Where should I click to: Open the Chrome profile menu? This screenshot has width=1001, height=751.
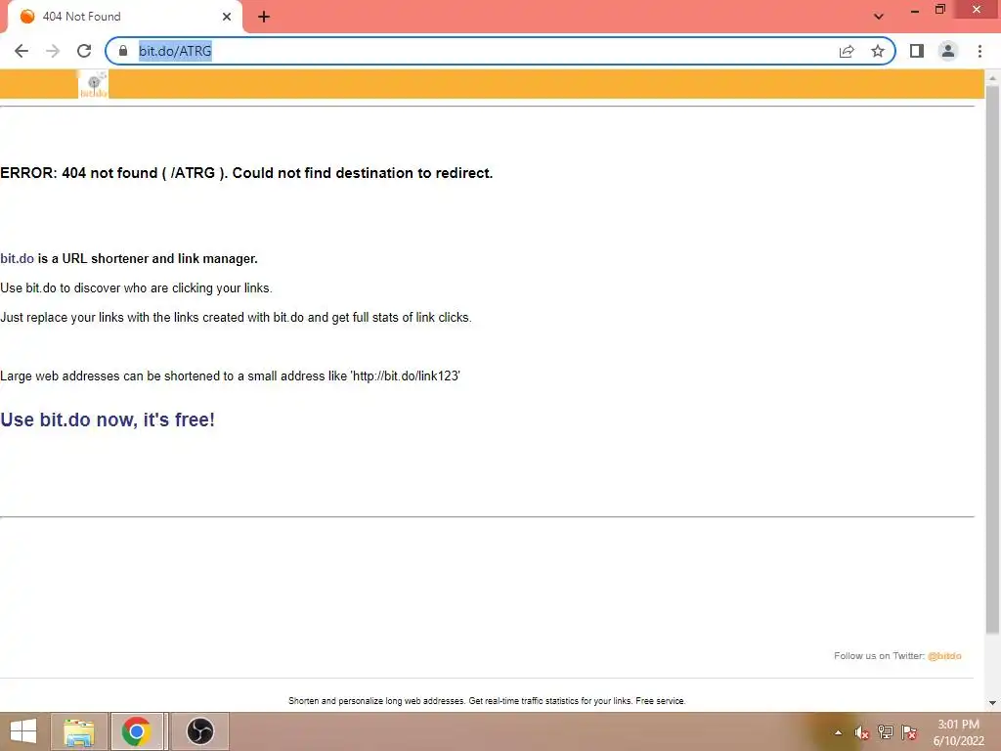tap(948, 51)
